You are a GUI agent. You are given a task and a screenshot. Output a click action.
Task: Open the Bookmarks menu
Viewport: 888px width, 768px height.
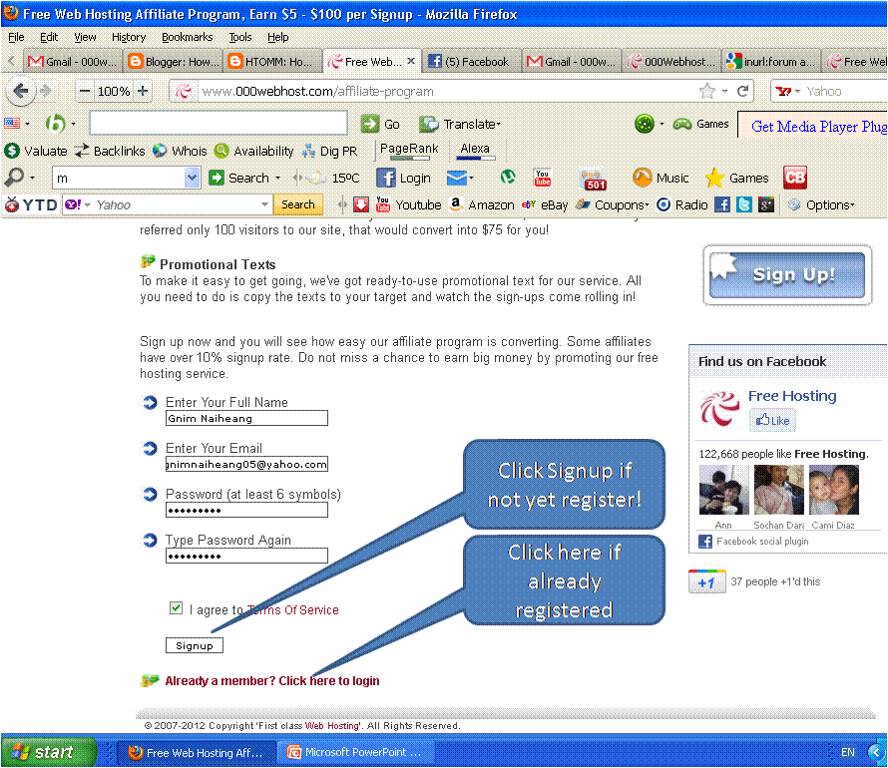pos(187,37)
